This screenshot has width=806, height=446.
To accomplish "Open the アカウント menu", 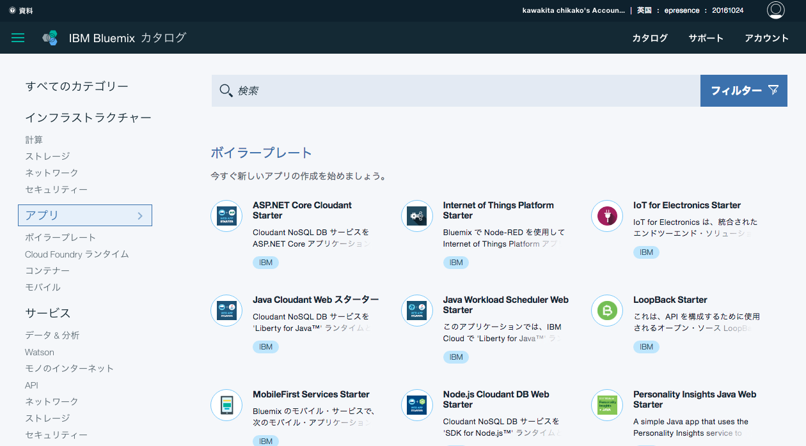I will pos(766,38).
